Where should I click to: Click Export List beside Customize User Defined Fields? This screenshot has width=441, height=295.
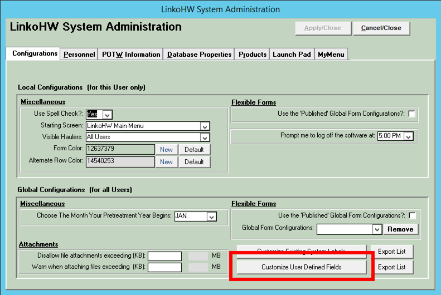tap(392, 267)
